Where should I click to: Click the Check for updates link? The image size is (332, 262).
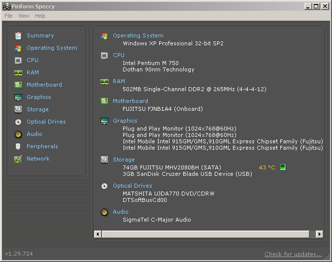pyautogui.click(x=293, y=254)
